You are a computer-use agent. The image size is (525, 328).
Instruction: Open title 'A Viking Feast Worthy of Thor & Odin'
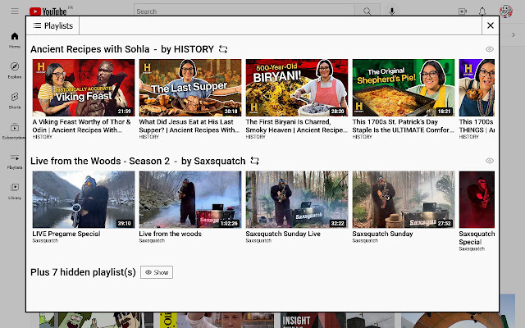tap(82, 125)
